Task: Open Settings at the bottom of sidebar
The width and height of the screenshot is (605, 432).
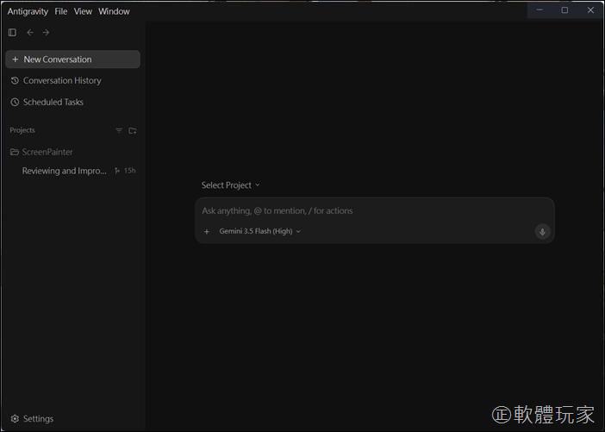Action: tap(32, 419)
